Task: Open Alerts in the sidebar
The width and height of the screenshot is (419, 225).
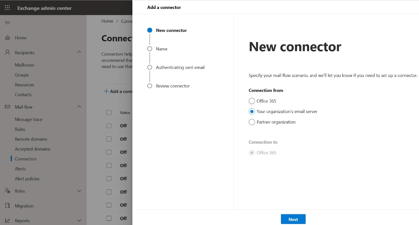Action: point(20,169)
